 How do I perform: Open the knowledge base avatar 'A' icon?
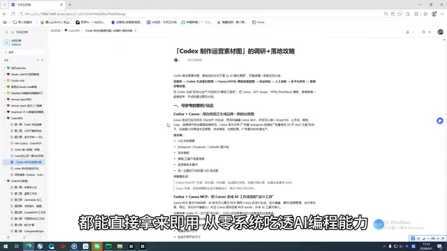[x=7, y=43]
